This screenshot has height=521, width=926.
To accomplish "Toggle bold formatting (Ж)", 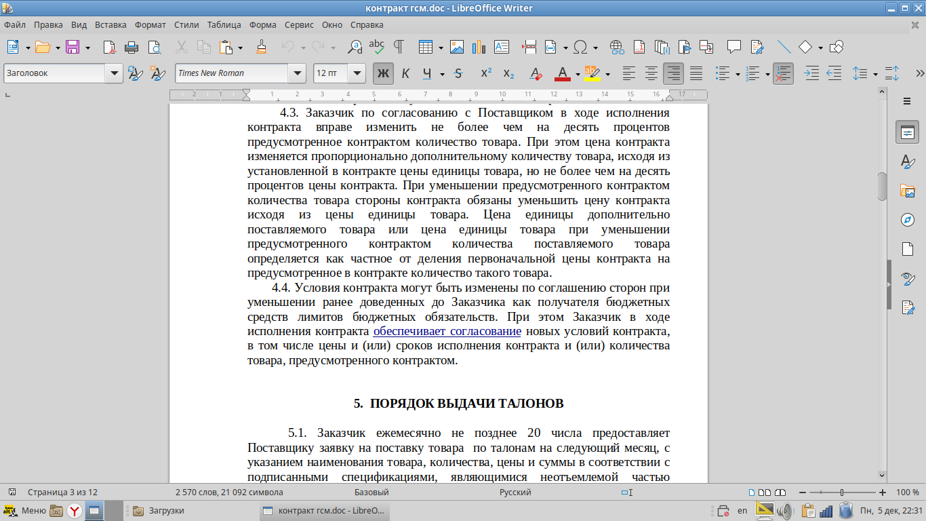I will coord(383,73).
